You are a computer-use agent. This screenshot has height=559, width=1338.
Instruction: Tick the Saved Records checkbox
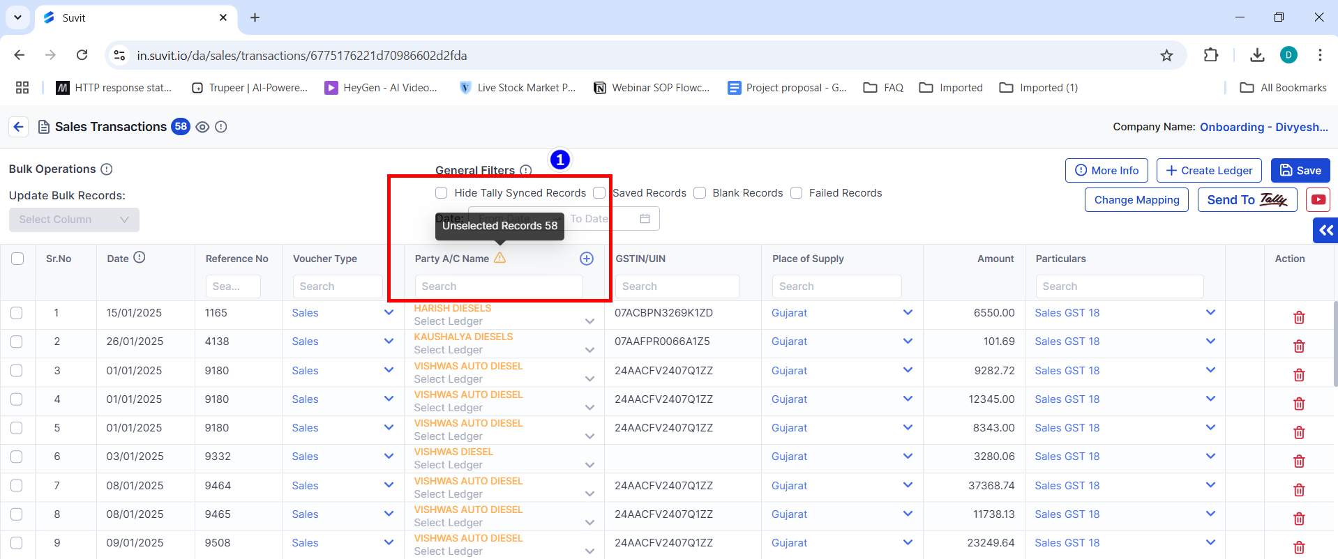[x=599, y=193]
